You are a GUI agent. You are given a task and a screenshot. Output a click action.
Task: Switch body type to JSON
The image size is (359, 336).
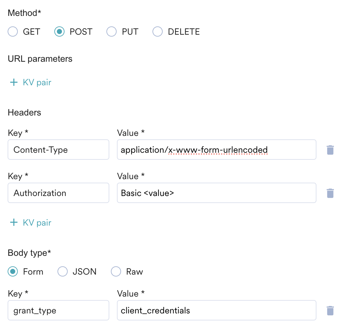point(63,271)
